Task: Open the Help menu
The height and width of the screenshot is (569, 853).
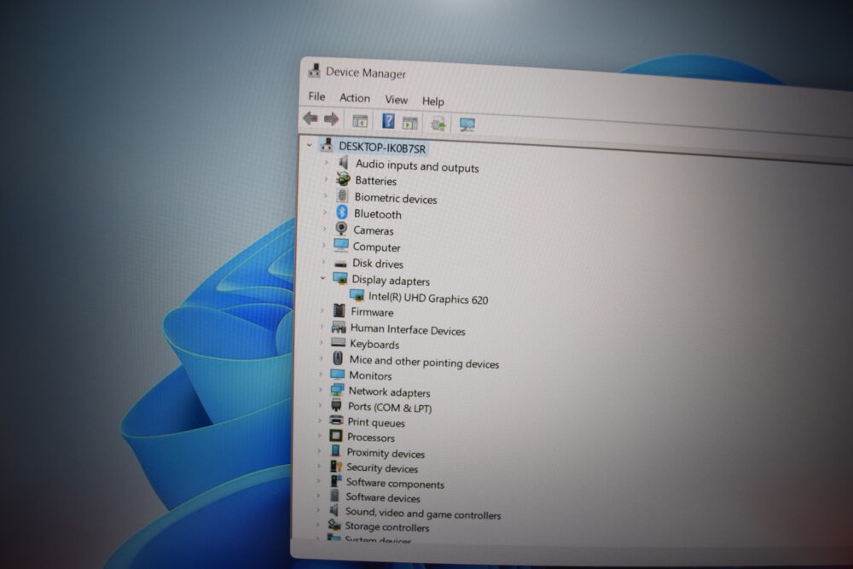Action: tap(433, 102)
